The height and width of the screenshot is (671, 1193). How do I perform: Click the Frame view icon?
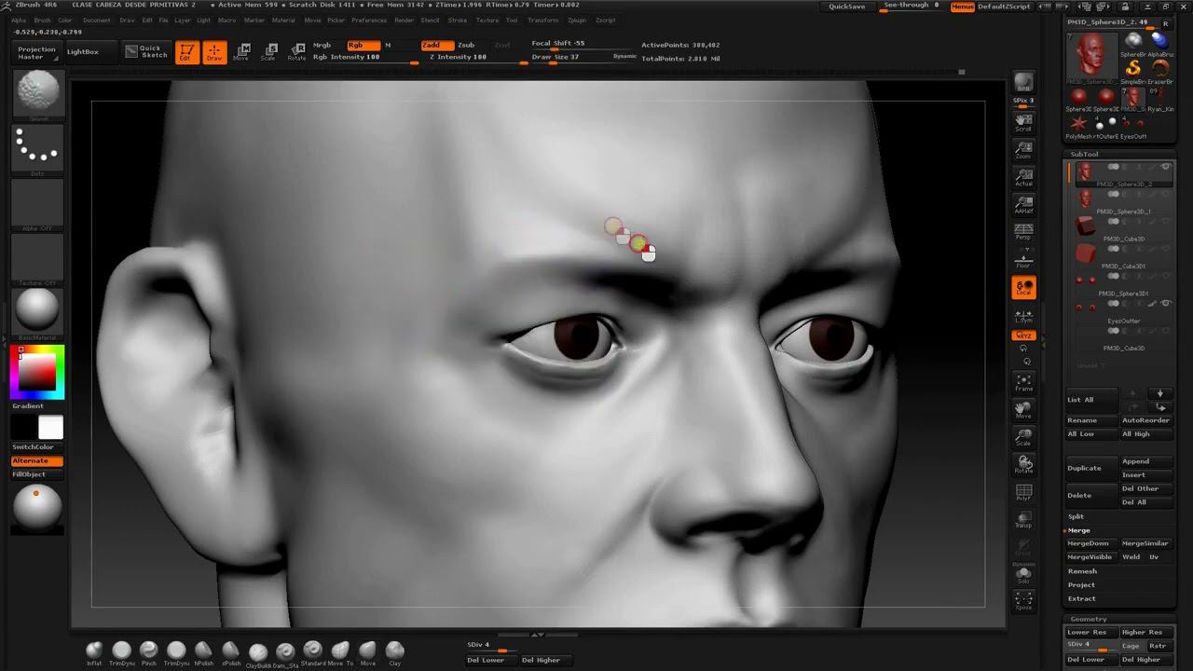pyautogui.click(x=1023, y=382)
